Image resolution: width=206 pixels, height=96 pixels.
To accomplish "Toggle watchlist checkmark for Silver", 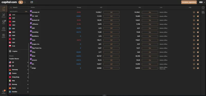I will (x=198, y=56).
